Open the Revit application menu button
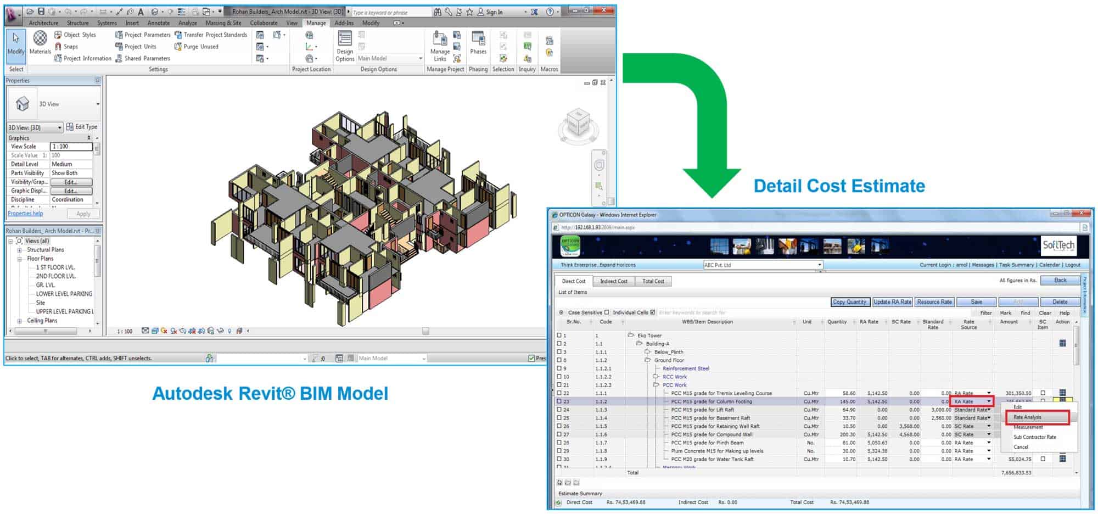Screen dimensions: 1098x514 [x=13, y=15]
